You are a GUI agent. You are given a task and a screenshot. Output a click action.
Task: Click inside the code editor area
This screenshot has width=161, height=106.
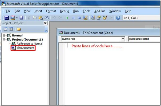[x=112, y=73]
